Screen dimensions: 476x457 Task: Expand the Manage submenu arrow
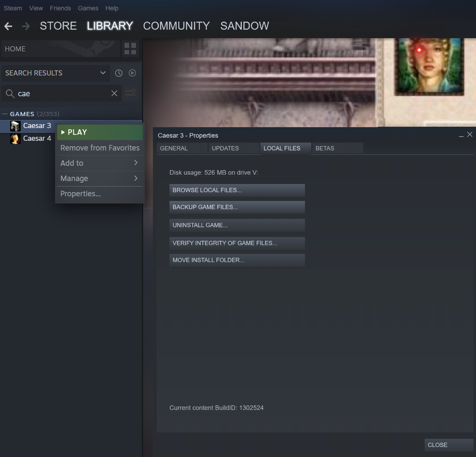point(136,178)
